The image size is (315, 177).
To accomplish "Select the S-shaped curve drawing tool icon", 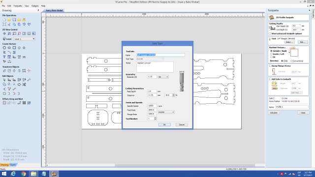I will click(14, 53).
